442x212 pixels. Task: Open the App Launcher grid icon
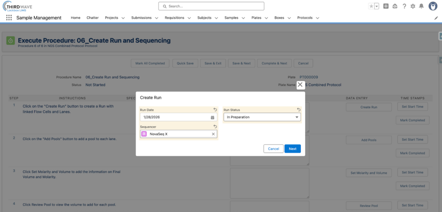[9, 18]
